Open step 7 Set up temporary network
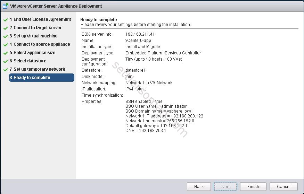The width and height of the screenshot is (304, 194). (37, 69)
